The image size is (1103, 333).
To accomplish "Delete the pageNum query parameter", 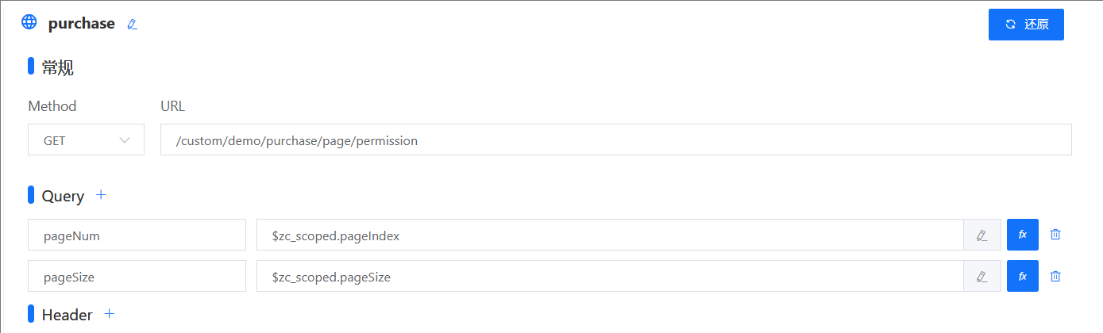I will [x=1055, y=235].
